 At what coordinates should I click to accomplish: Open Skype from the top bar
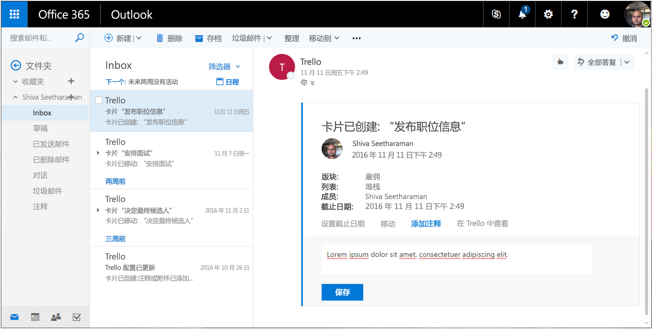496,14
